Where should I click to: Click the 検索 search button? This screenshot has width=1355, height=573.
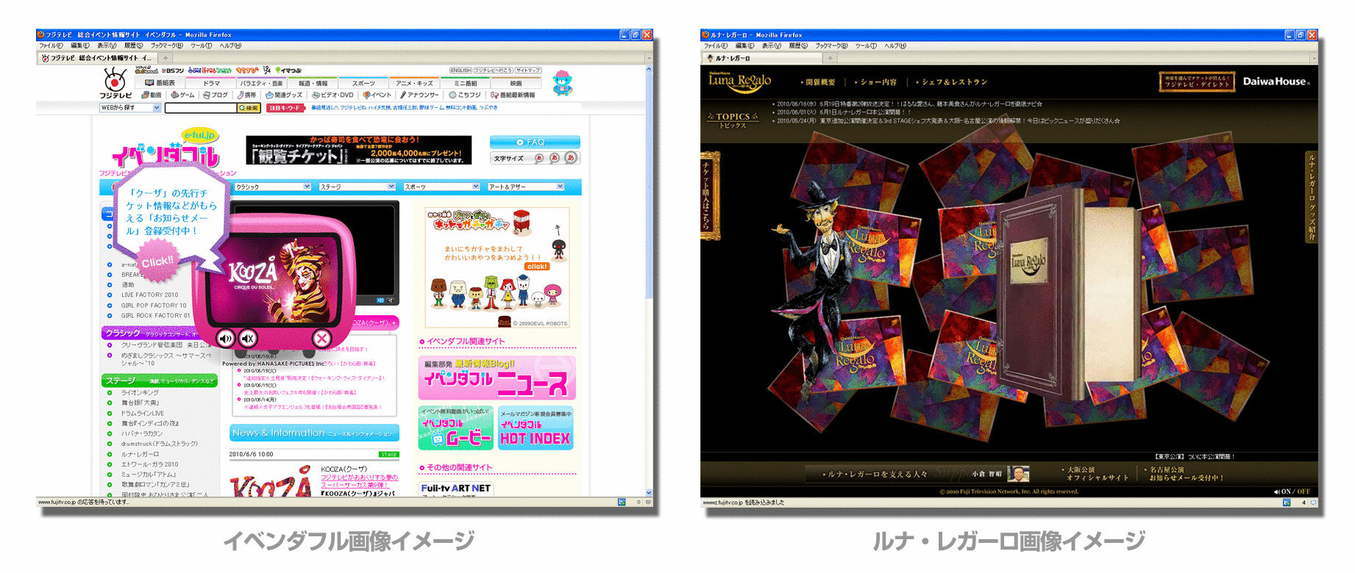click(x=249, y=108)
